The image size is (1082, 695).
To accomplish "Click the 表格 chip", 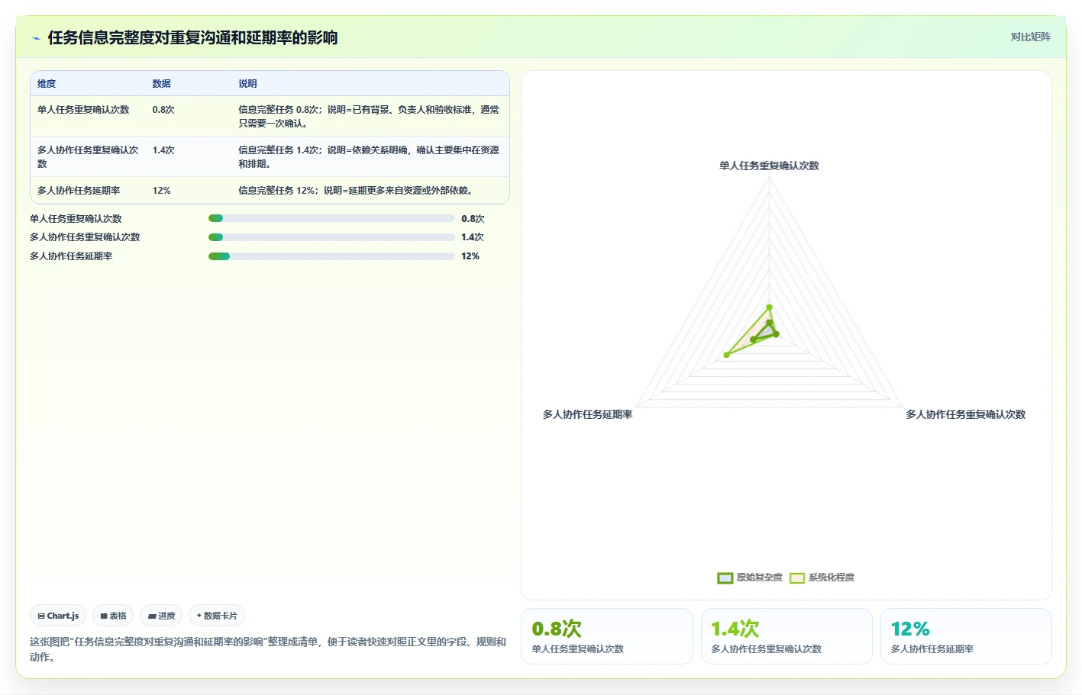I will pos(113,616).
